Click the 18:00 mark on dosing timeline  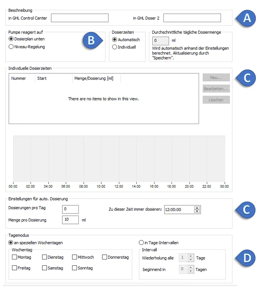tap(172, 186)
